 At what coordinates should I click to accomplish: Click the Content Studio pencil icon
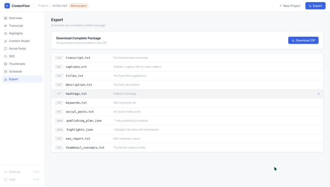click(5, 41)
